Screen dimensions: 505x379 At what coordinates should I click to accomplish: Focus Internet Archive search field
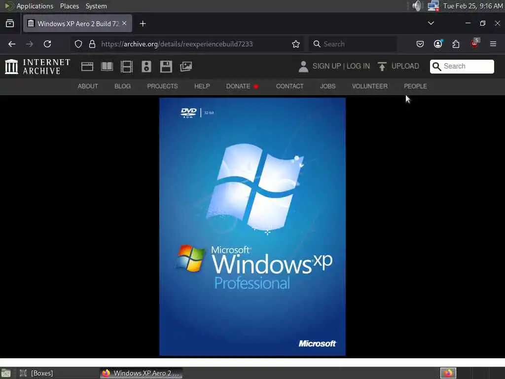[462, 67]
